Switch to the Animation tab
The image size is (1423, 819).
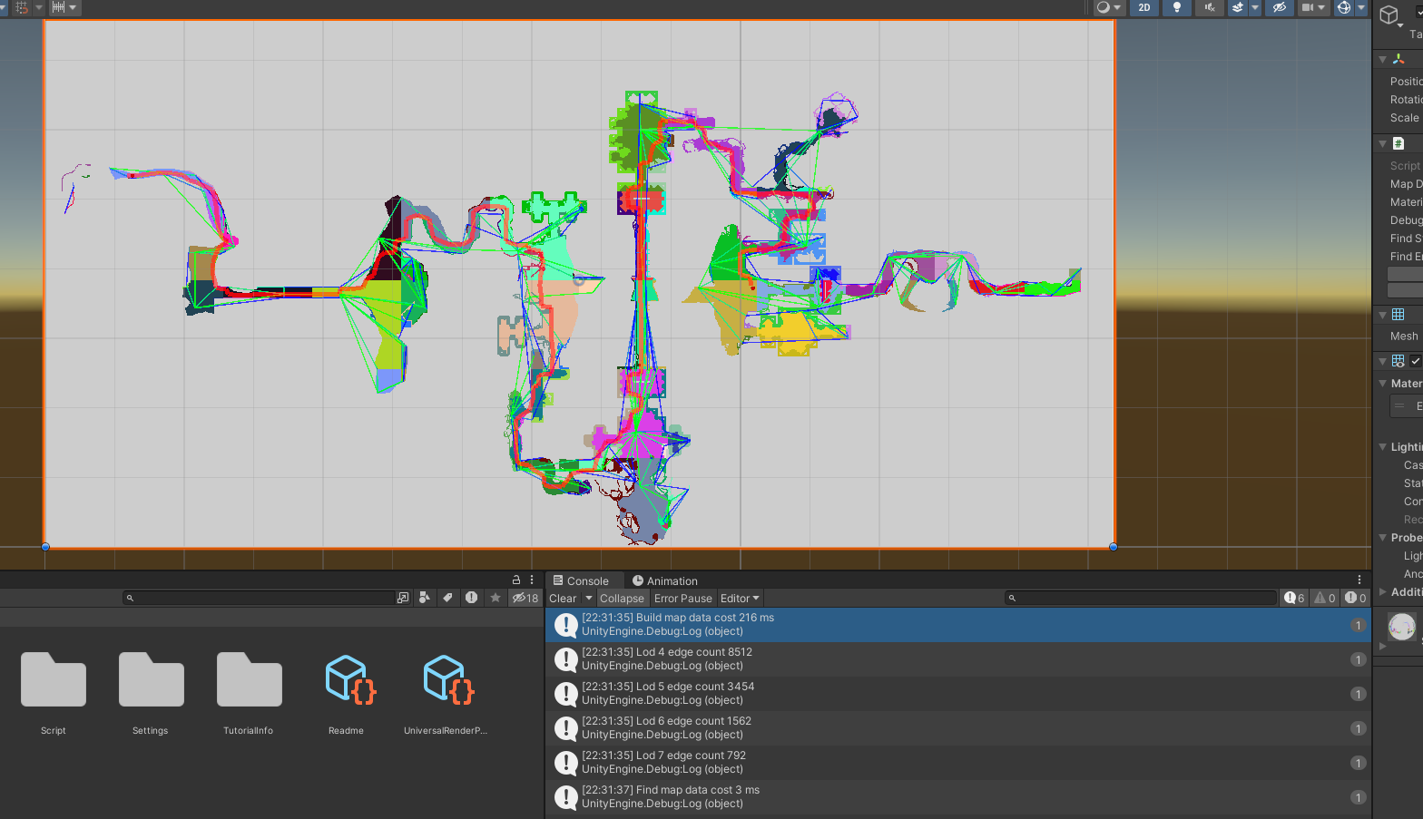[x=665, y=580]
